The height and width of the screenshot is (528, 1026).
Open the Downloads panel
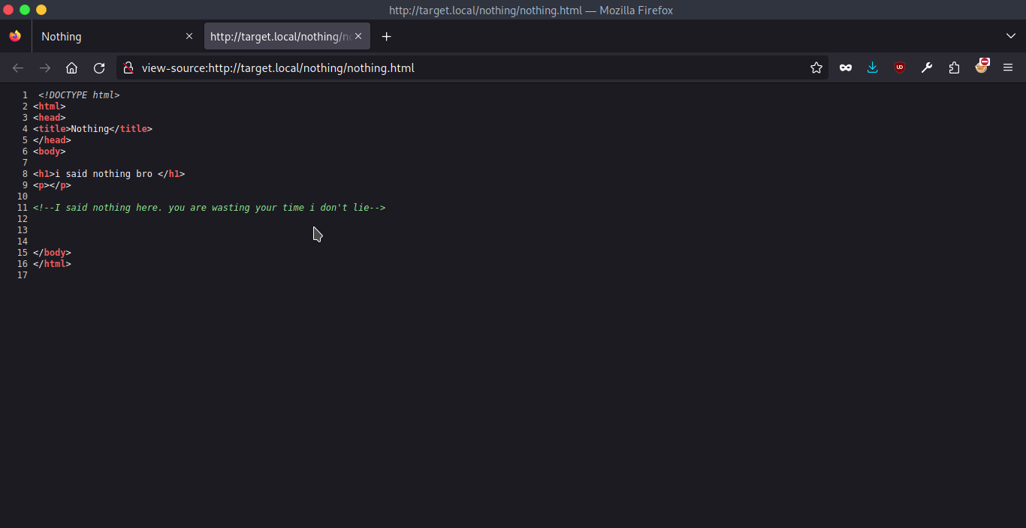[872, 67]
